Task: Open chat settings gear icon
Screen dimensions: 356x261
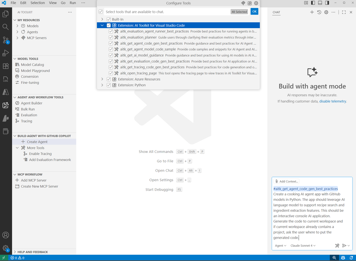Action: tap(326, 12)
